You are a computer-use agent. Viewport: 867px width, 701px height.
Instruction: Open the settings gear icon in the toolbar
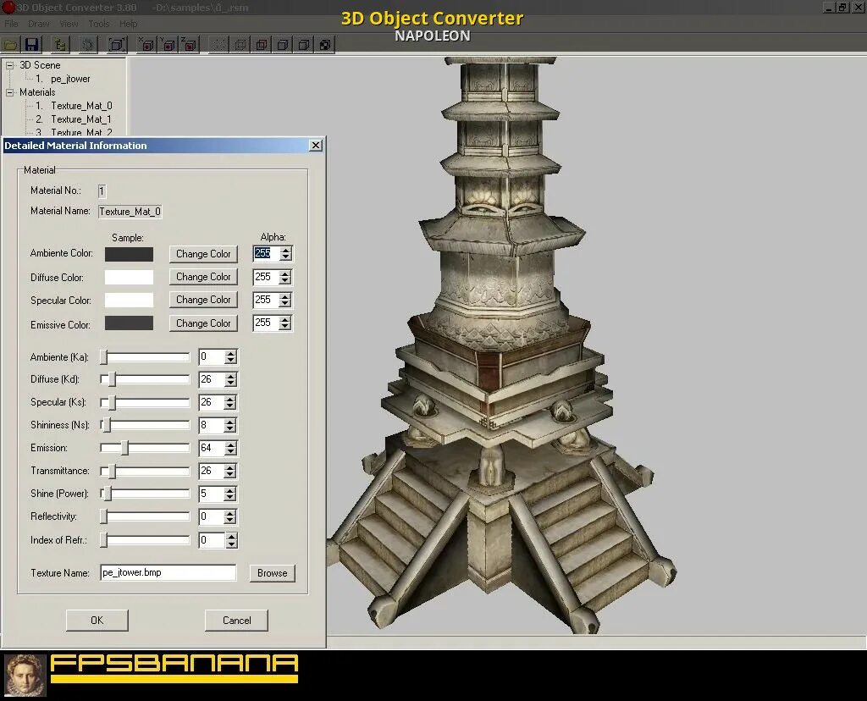[x=87, y=45]
